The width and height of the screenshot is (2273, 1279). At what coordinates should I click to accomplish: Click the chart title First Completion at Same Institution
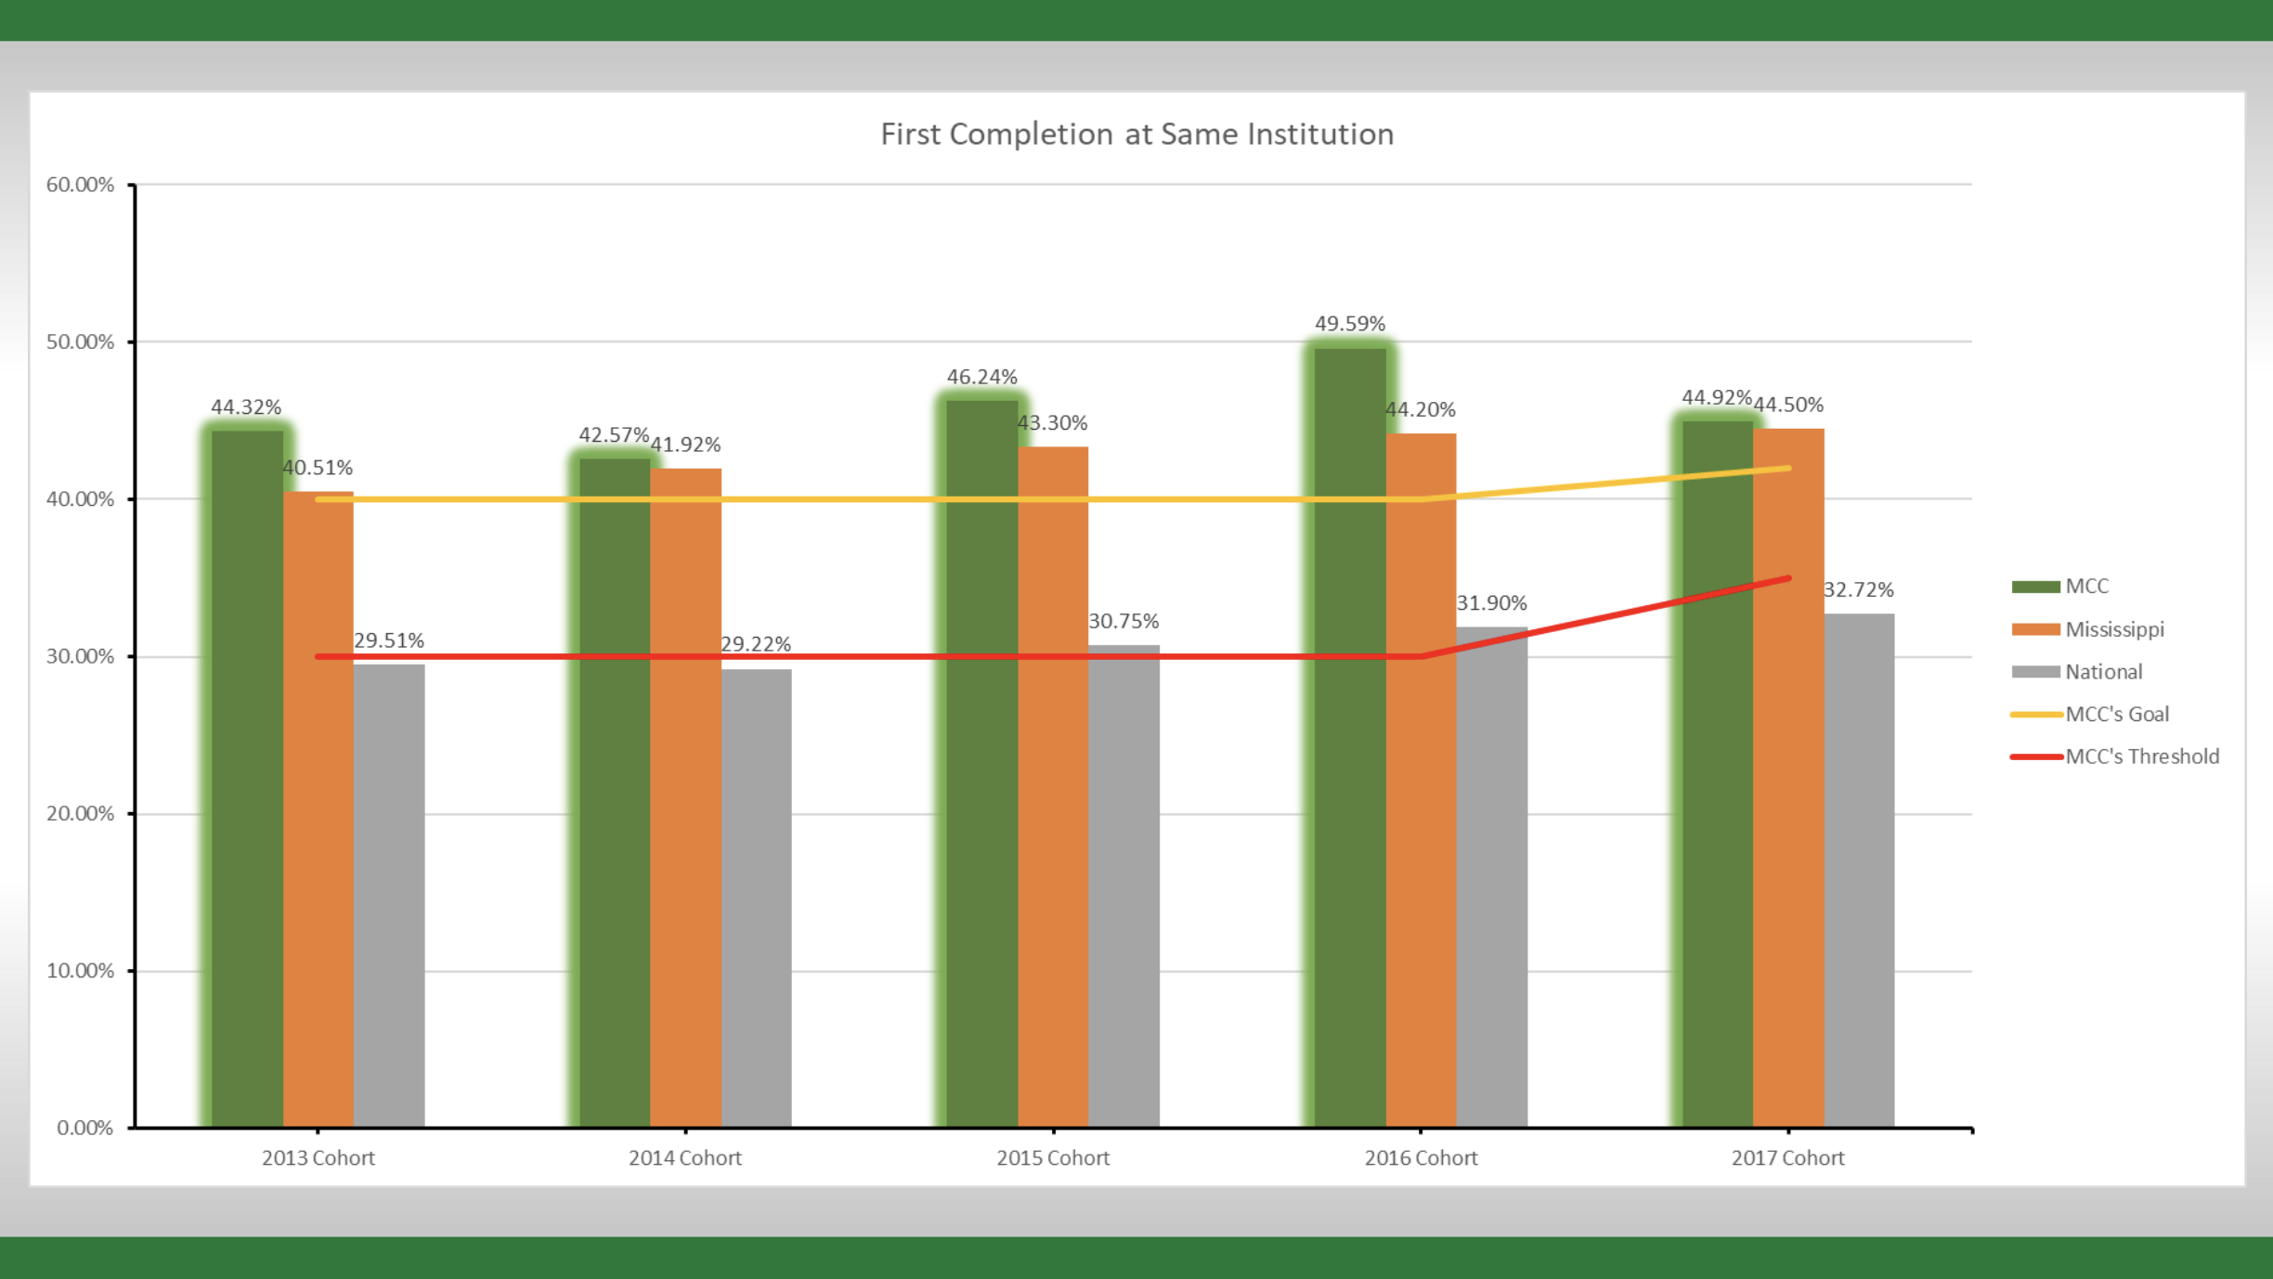[x=1136, y=135]
